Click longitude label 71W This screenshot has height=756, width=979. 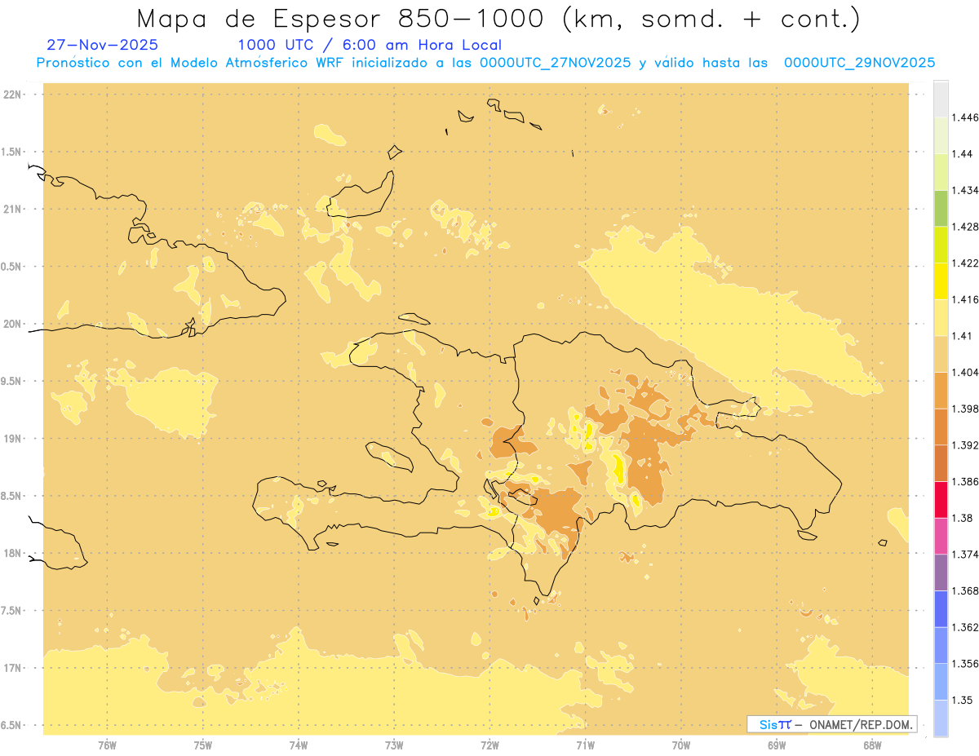(585, 745)
